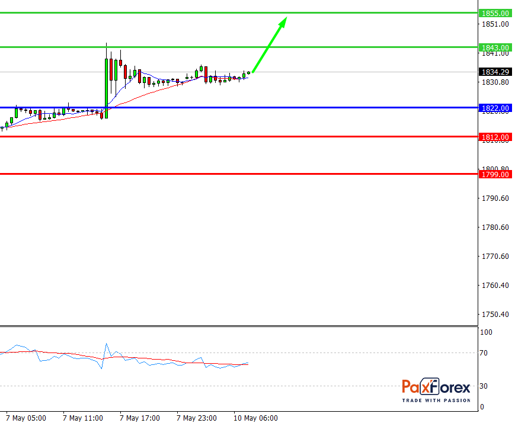The image size is (515, 423).
Task: Click the 1790.60 price scale value
Action: click(495, 198)
